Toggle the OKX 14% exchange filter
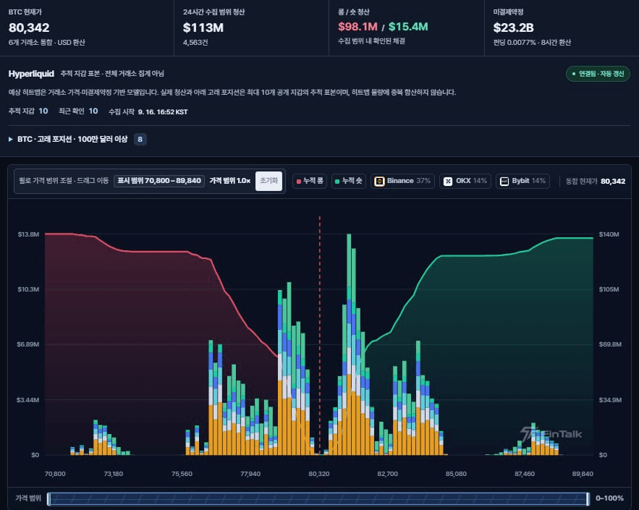 click(465, 181)
